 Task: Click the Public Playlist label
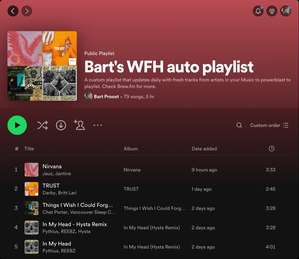tap(99, 53)
